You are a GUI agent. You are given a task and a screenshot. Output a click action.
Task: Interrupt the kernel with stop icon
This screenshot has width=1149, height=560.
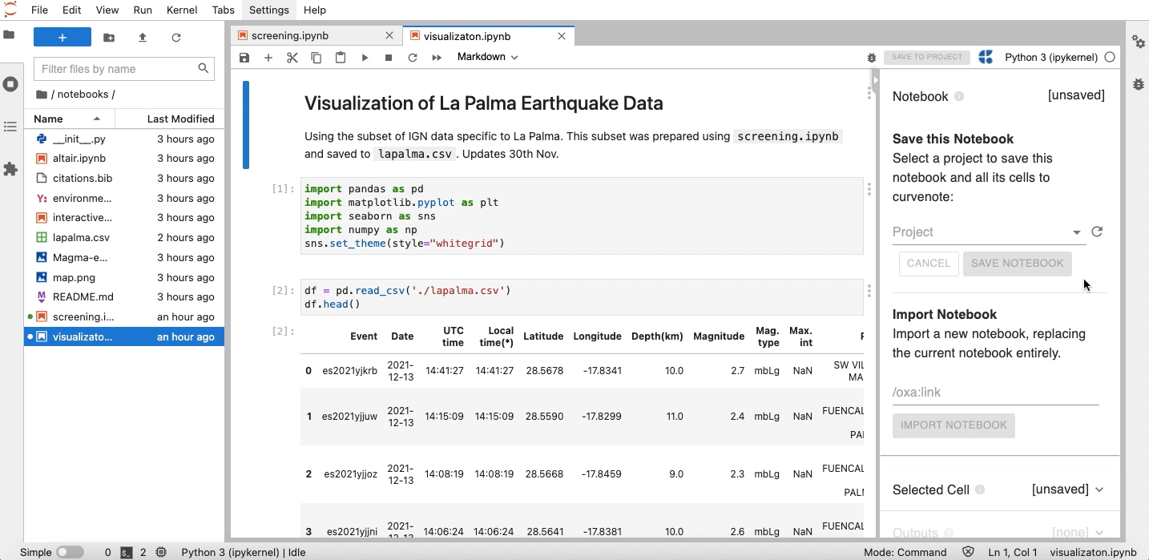tap(389, 58)
